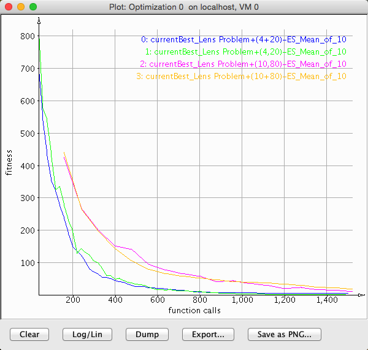Open the Export... dialog
This screenshot has height=350, width=368.
[x=207, y=334]
